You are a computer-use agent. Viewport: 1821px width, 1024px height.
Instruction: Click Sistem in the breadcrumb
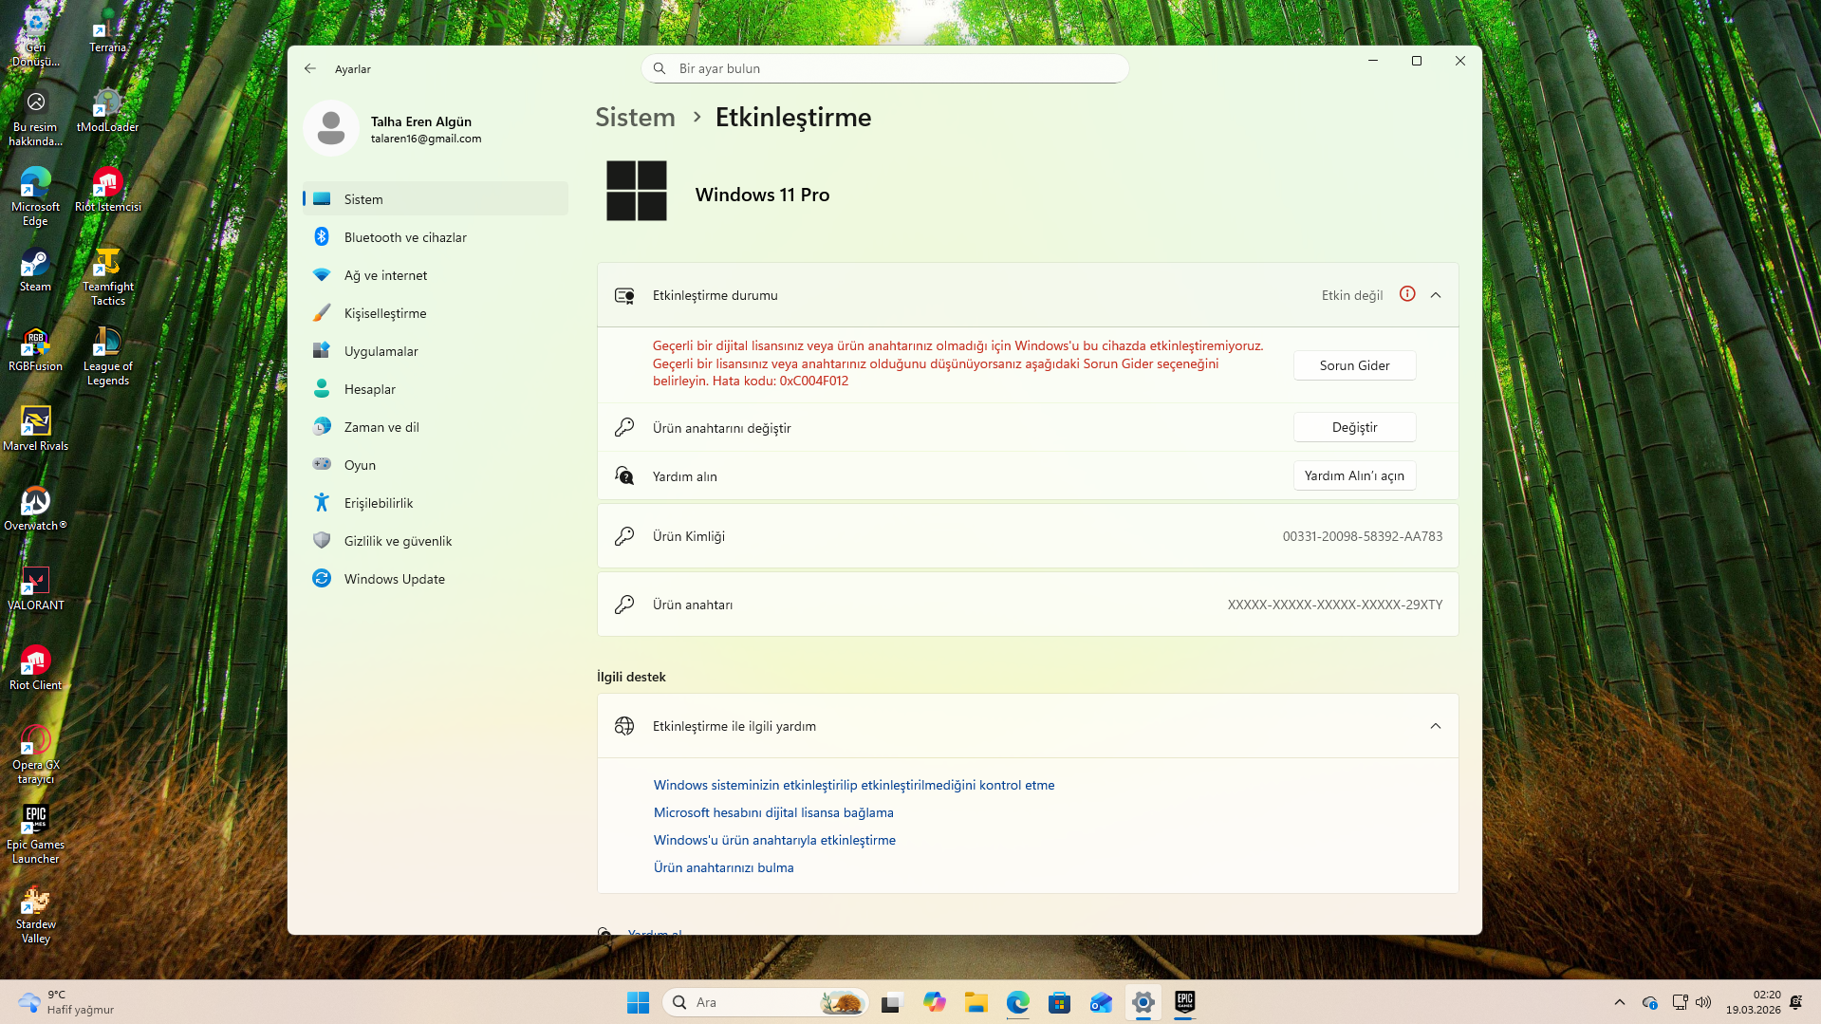(x=635, y=117)
